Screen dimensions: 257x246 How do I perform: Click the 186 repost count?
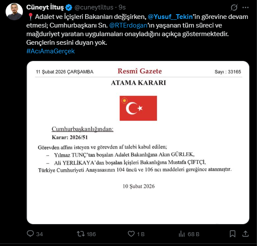91,234
